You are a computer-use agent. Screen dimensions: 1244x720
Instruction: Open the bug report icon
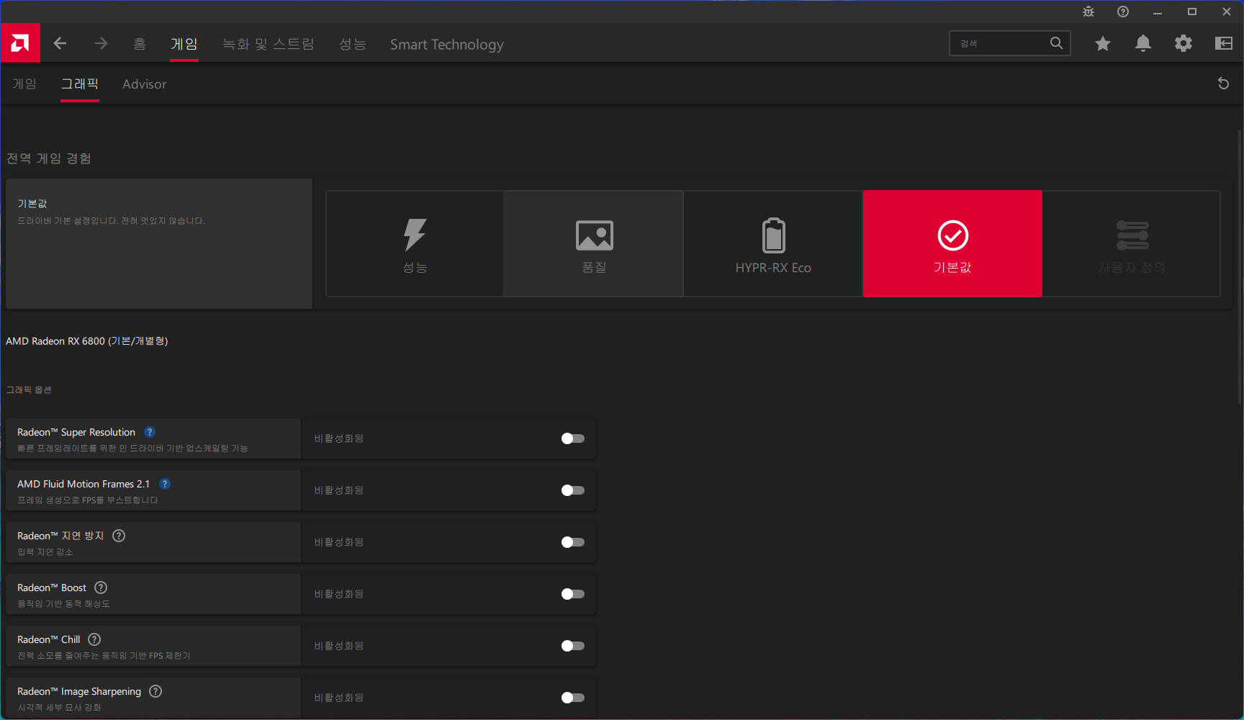point(1088,12)
